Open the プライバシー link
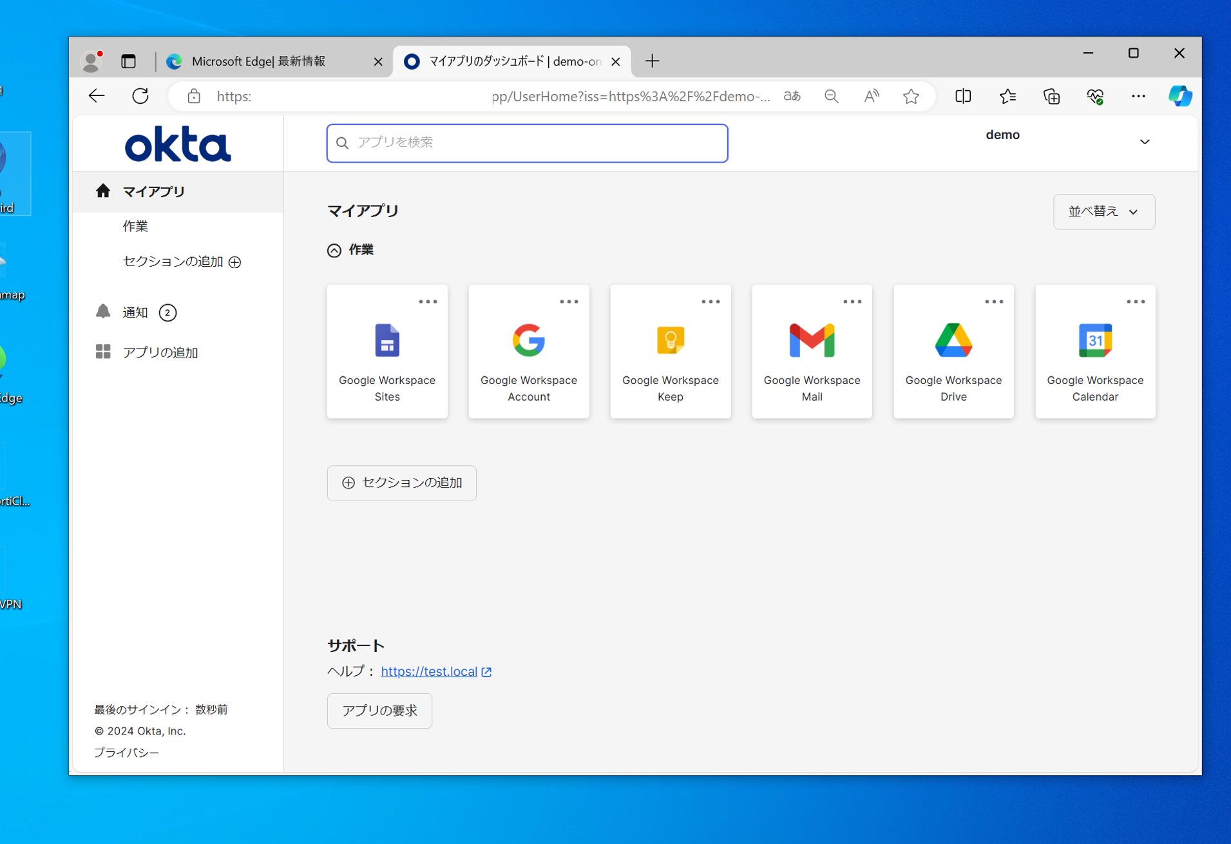The height and width of the screenshot is (844, 1231). click(x=127, y=752)
